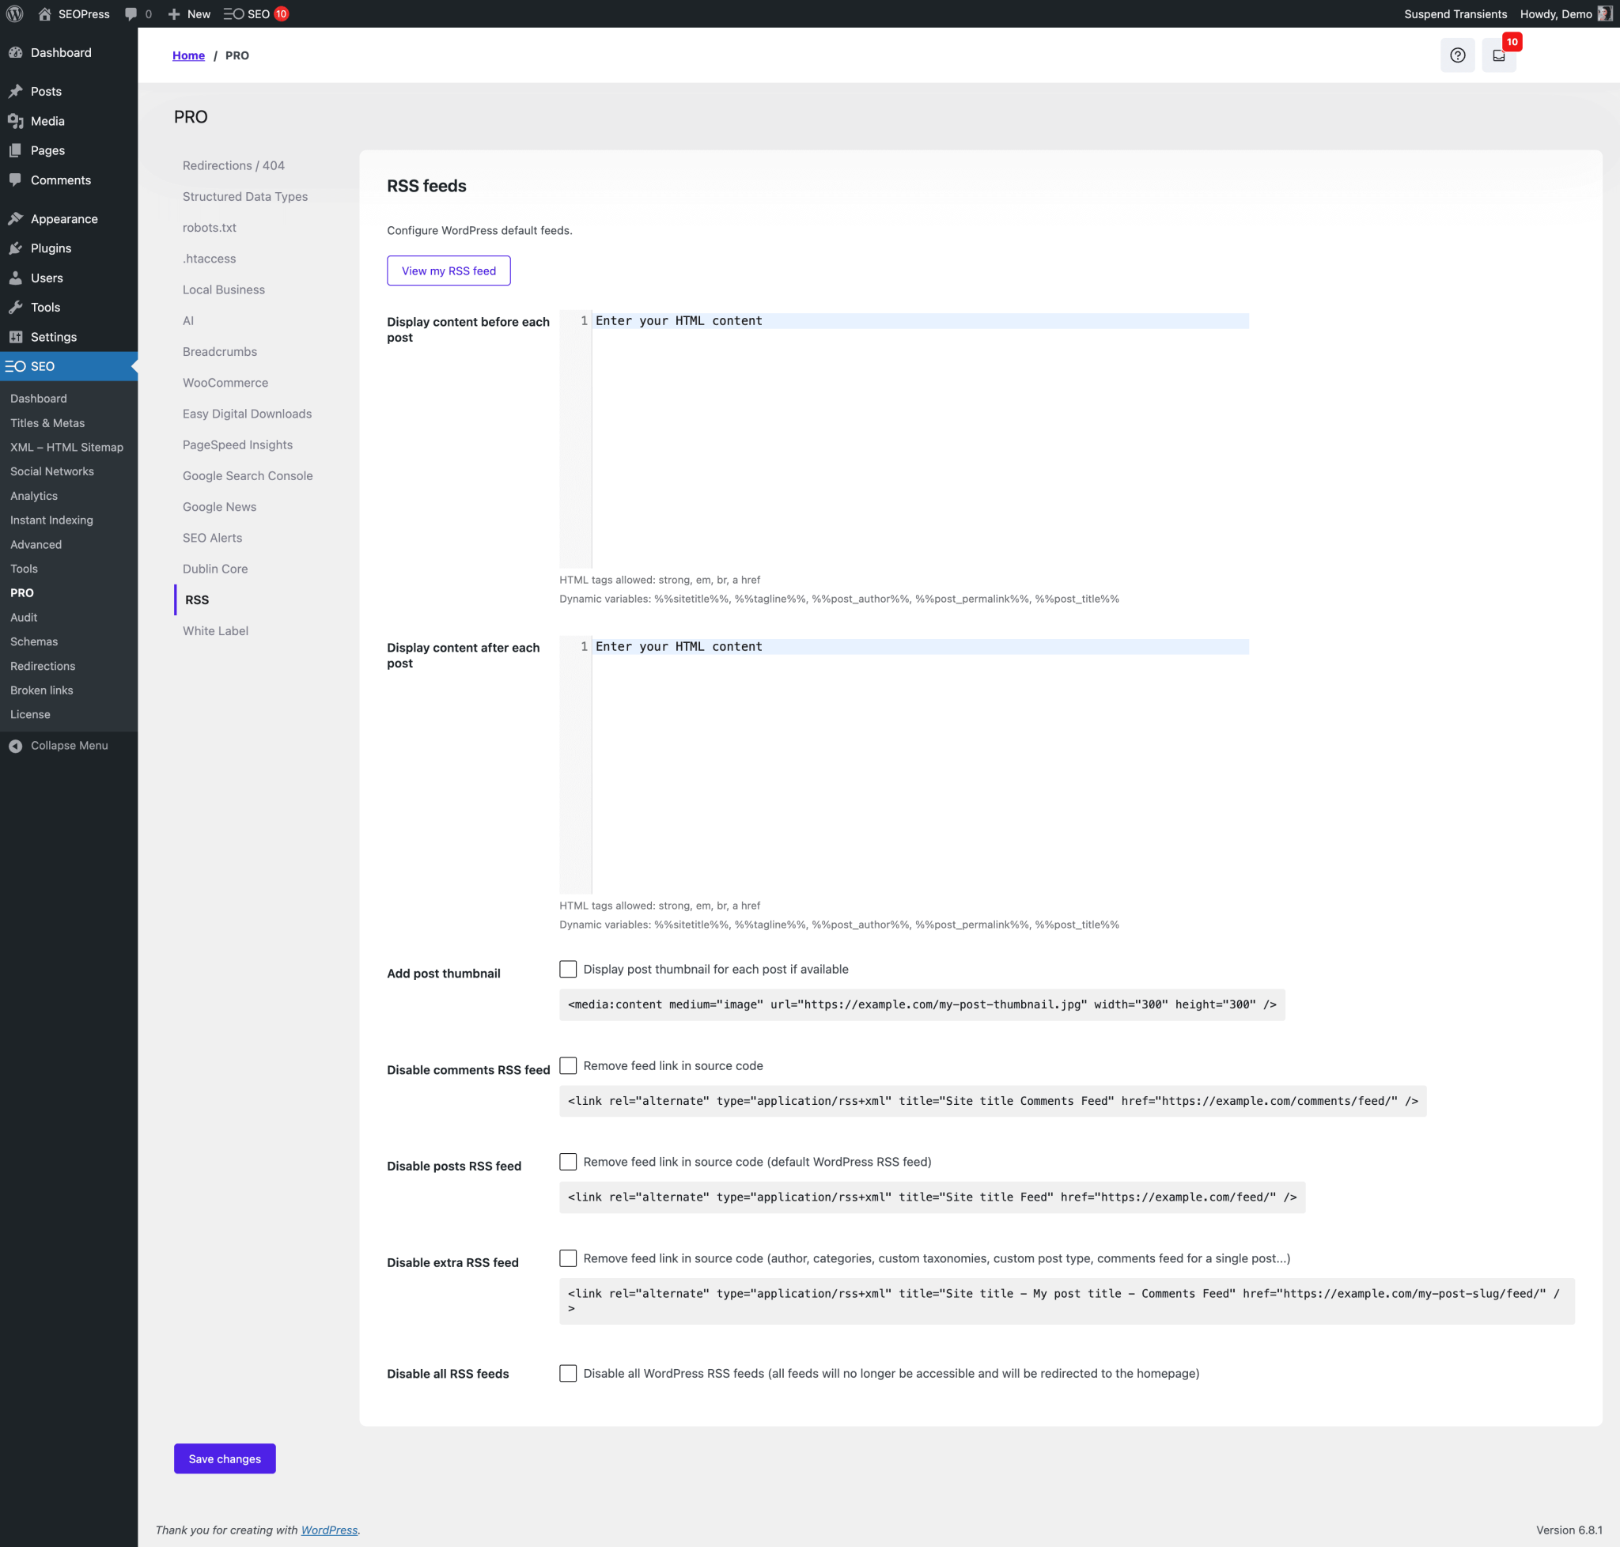Open the WordPress footer link

click(x=329, y=1530)
